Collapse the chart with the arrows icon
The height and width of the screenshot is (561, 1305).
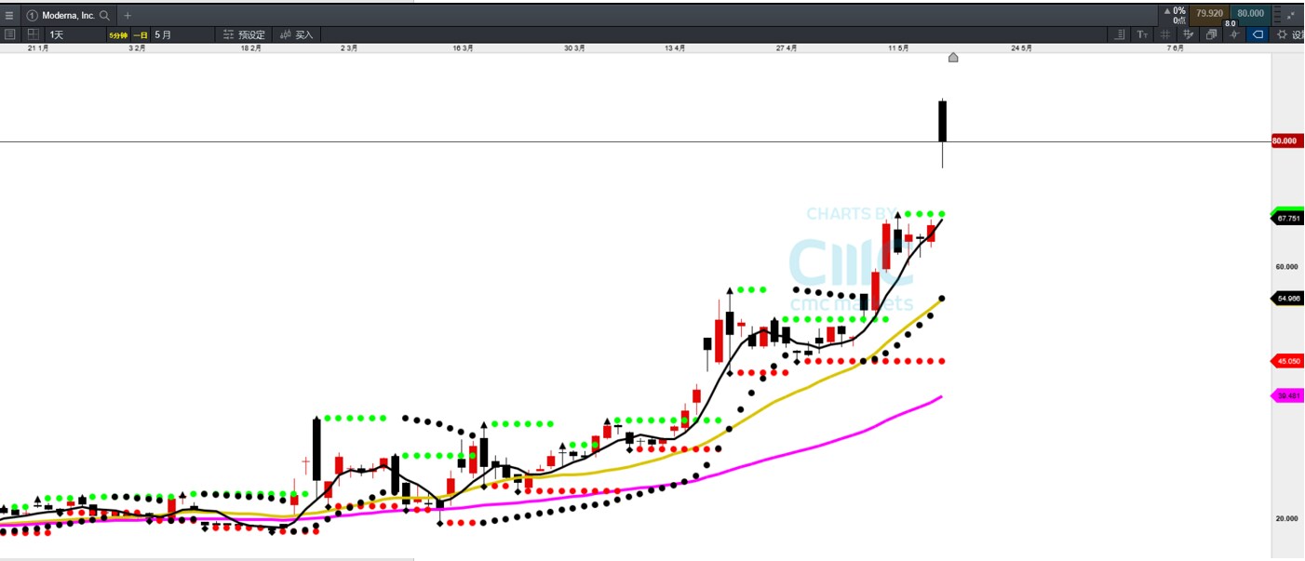pos(1290,15)
